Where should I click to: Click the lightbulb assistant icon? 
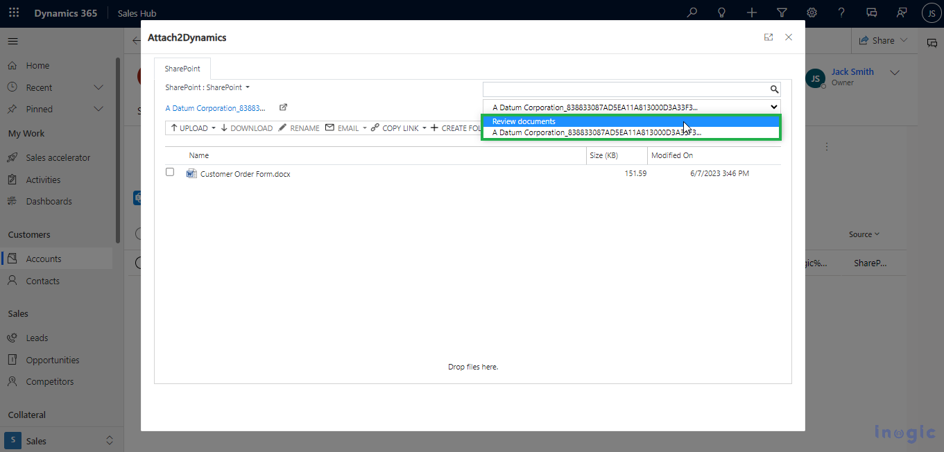click(721, 13)
